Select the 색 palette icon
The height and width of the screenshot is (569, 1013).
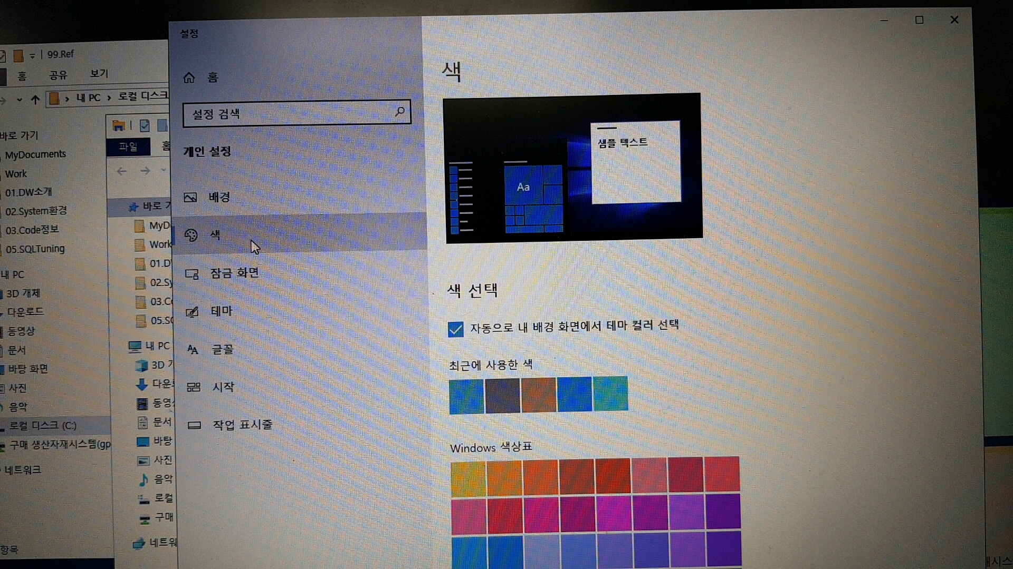(191, 235)
